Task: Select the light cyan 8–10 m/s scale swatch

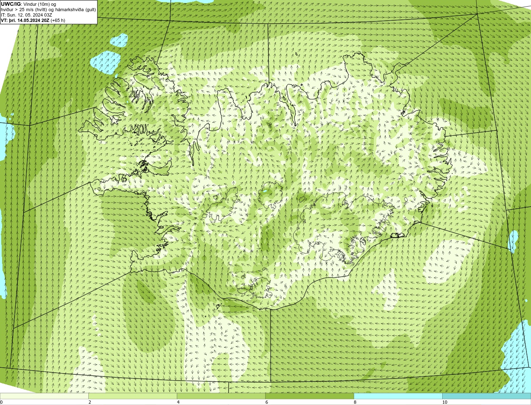Action: (x=398, y=396)
